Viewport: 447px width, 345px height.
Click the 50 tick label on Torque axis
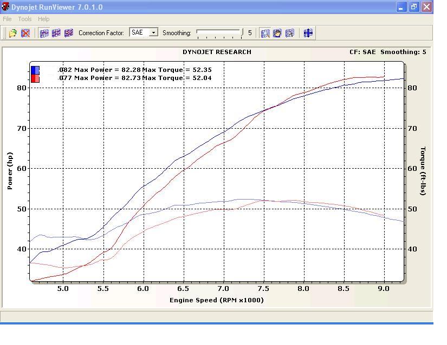[x=412, y=209]
